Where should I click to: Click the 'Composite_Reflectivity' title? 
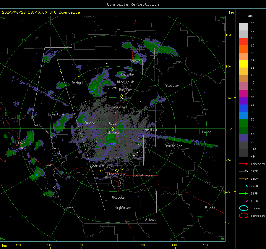pos(133,4)
